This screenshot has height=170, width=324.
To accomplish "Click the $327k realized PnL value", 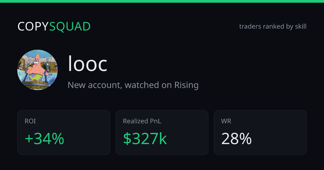I will pos(145,139).
